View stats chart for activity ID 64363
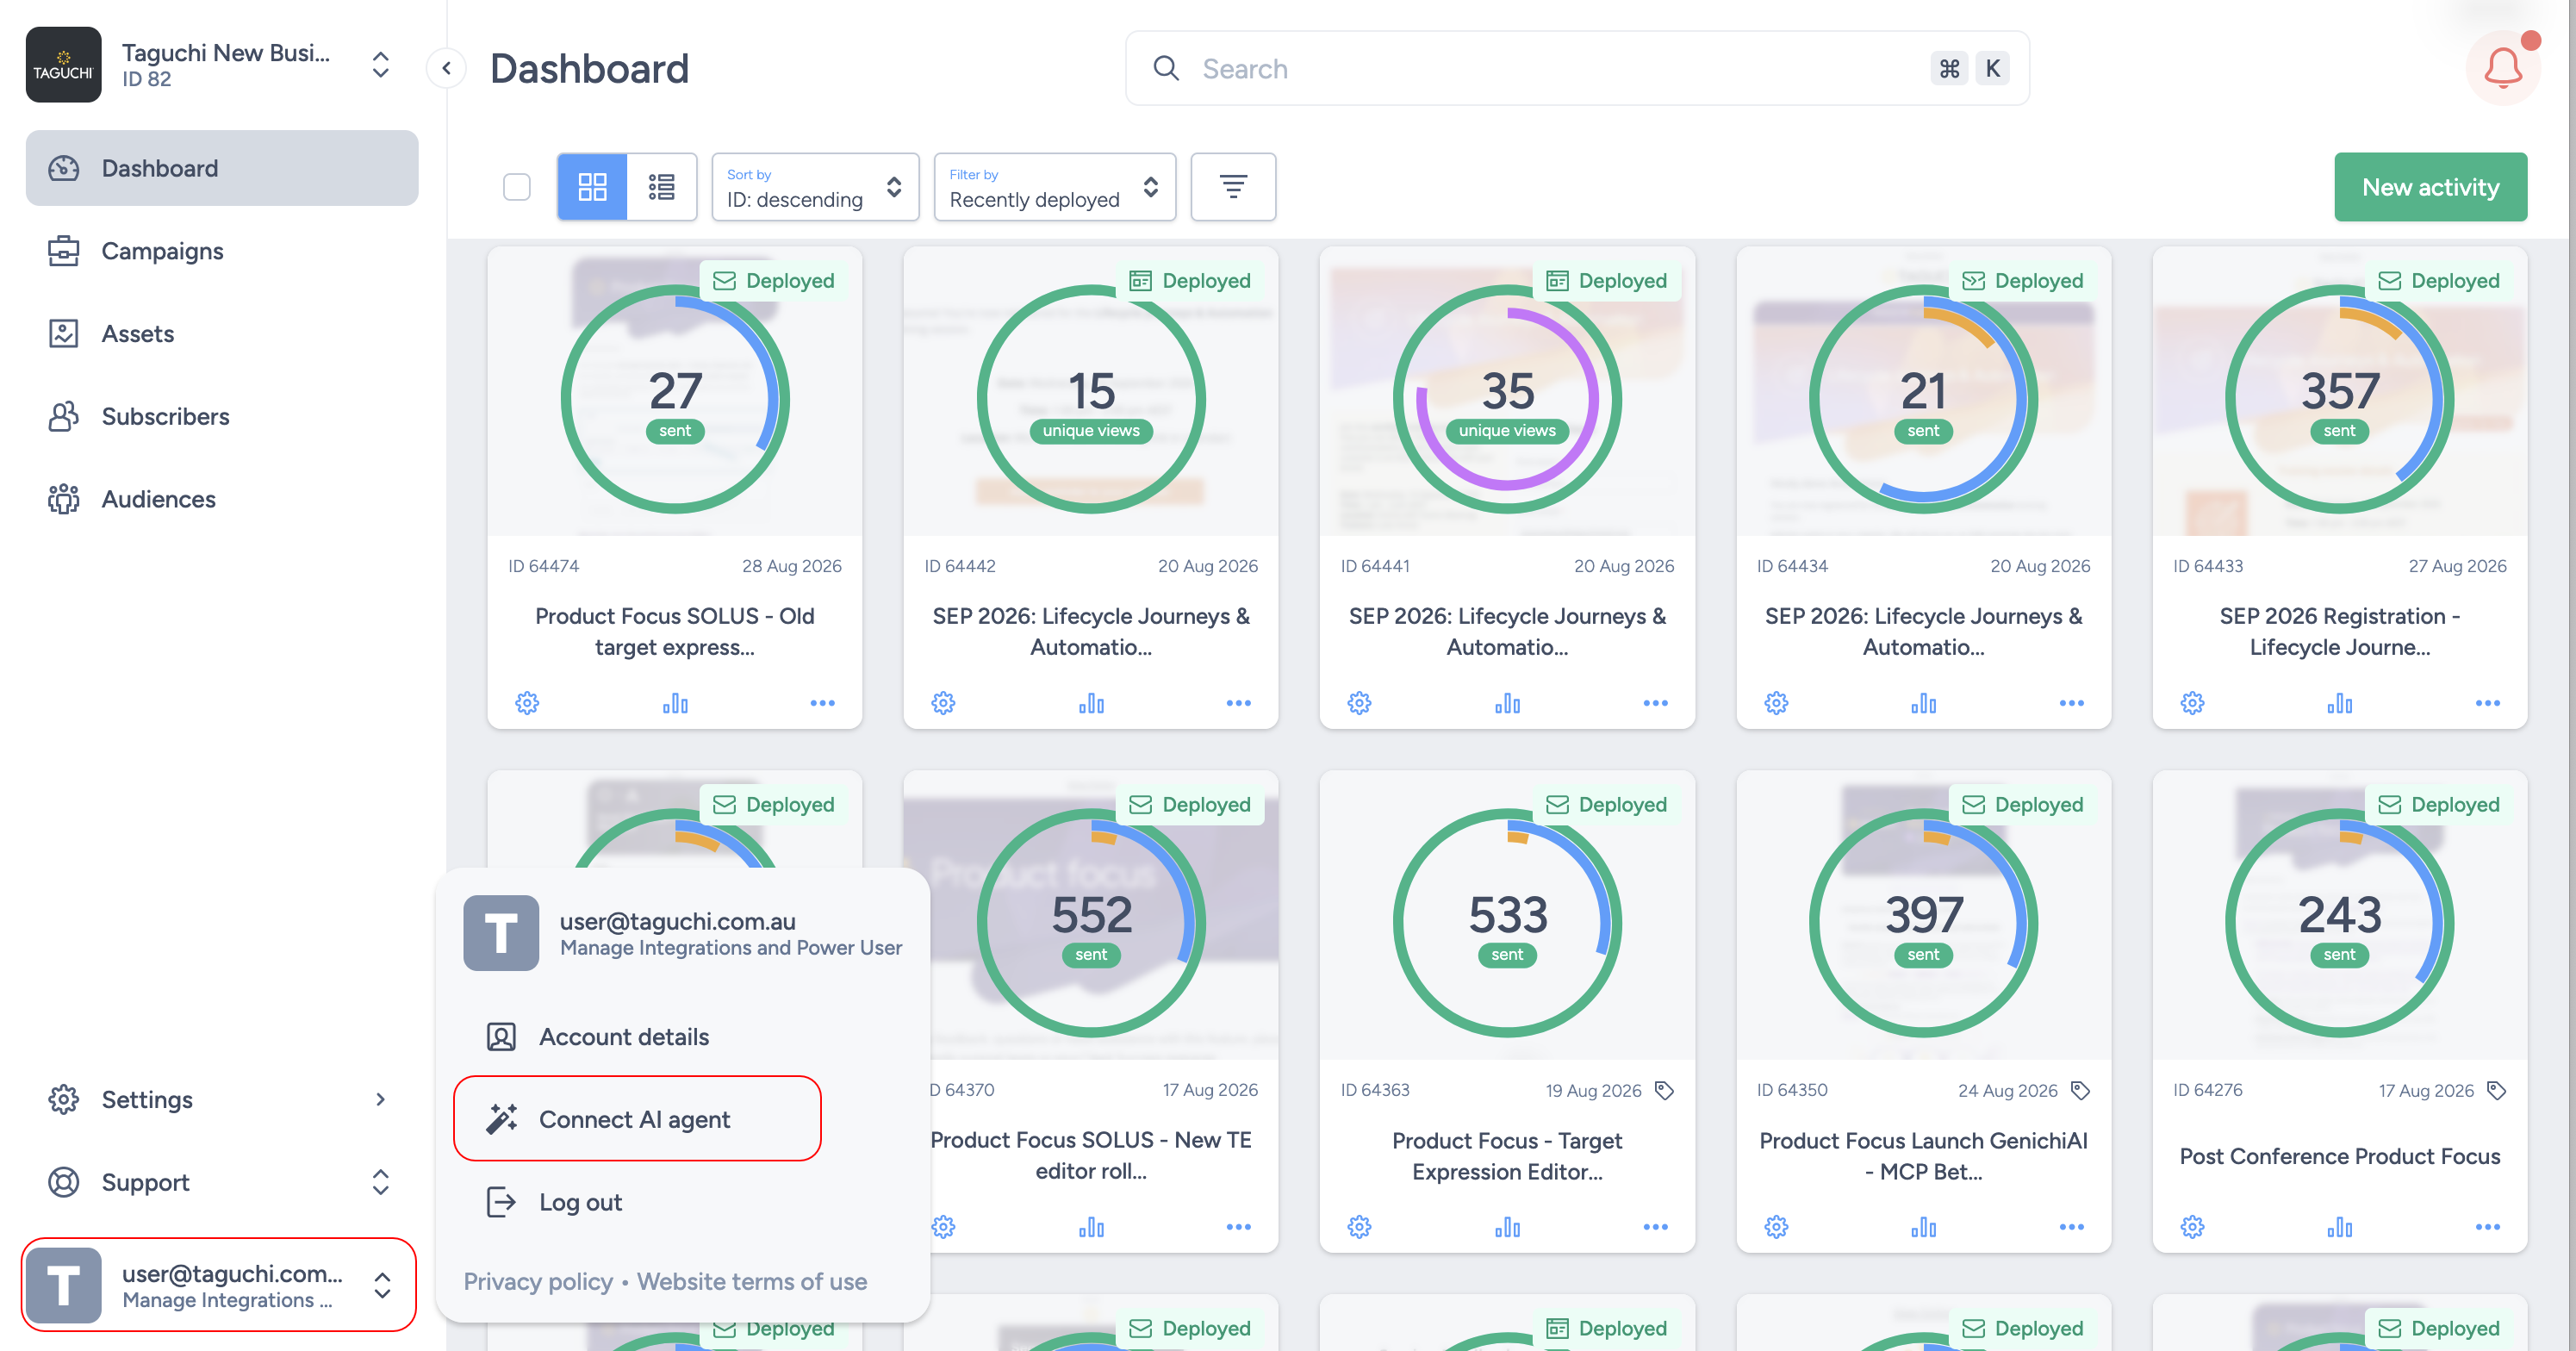The image size is (2576, 1351). [x=1507, y=1226]
